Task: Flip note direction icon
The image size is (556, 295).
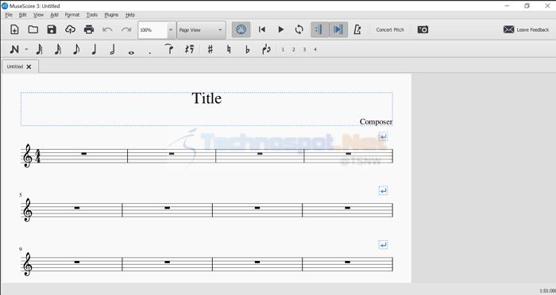Action: [266, 50]
